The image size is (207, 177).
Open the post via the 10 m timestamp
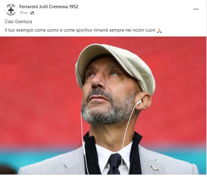pos(23,13)
